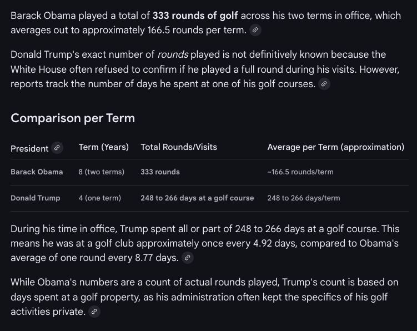Select the "Term (Years)" column header
Viewport: 417px width, 331px height.
(104, 147)
